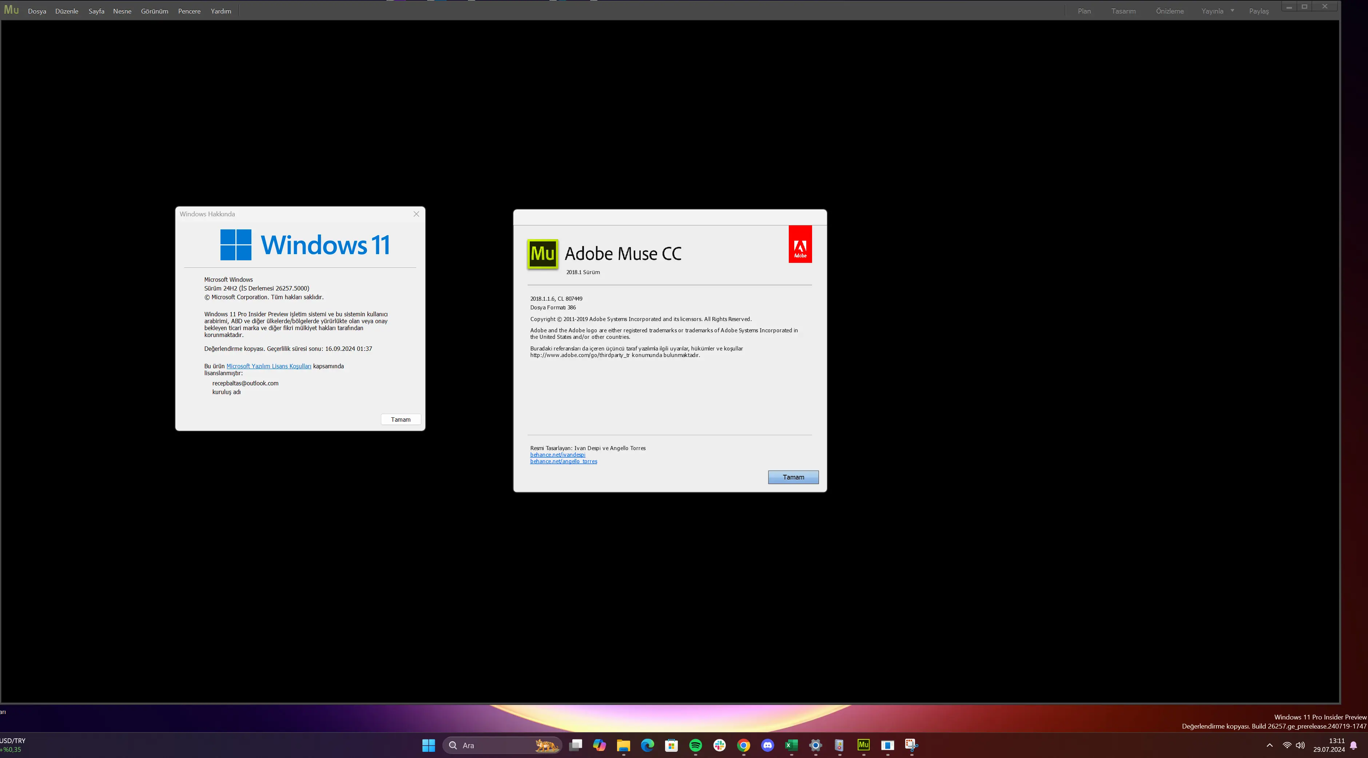1368x758 pixels.
Task: Click the Adobe Muse taskbar icon
Action: click(x=863, y=745)
